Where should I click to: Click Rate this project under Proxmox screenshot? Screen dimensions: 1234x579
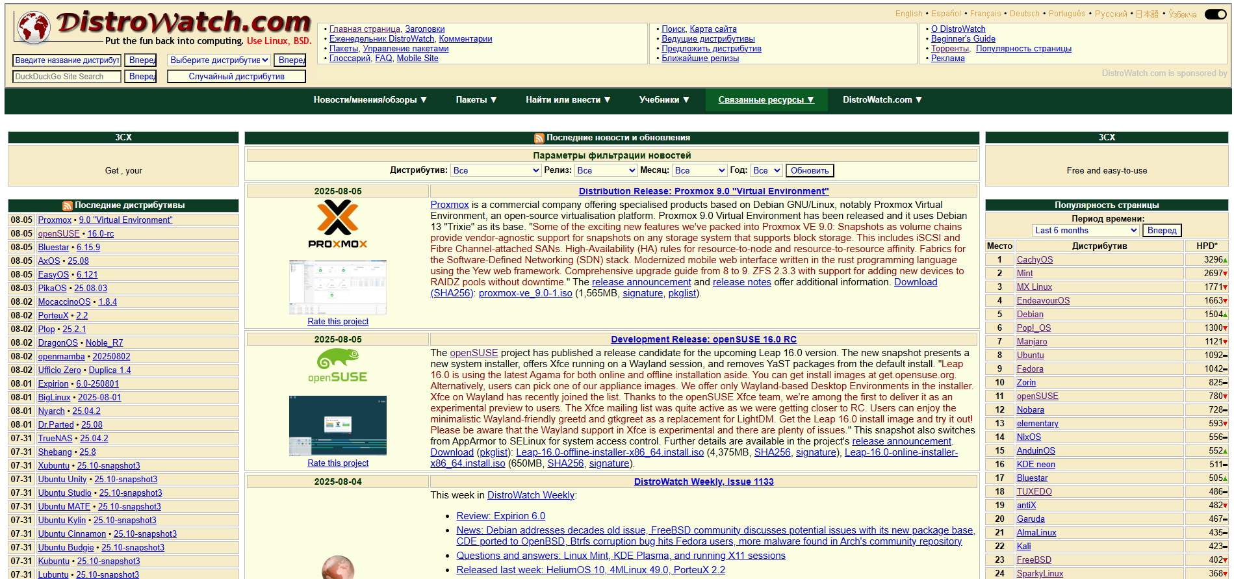tap(338, 321)
